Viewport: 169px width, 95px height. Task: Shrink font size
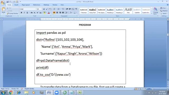47,9
